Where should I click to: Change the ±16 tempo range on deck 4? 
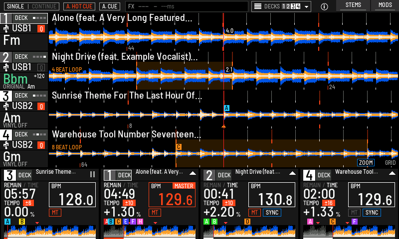pyautogui.click(x=329, y=203)
